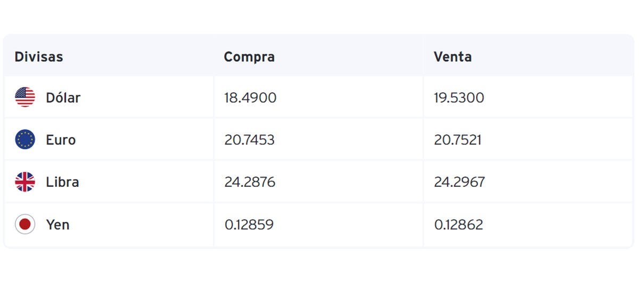Click the European Union flag icon
The width and height of the screenshot is (639, 287).
click(25, 140)
